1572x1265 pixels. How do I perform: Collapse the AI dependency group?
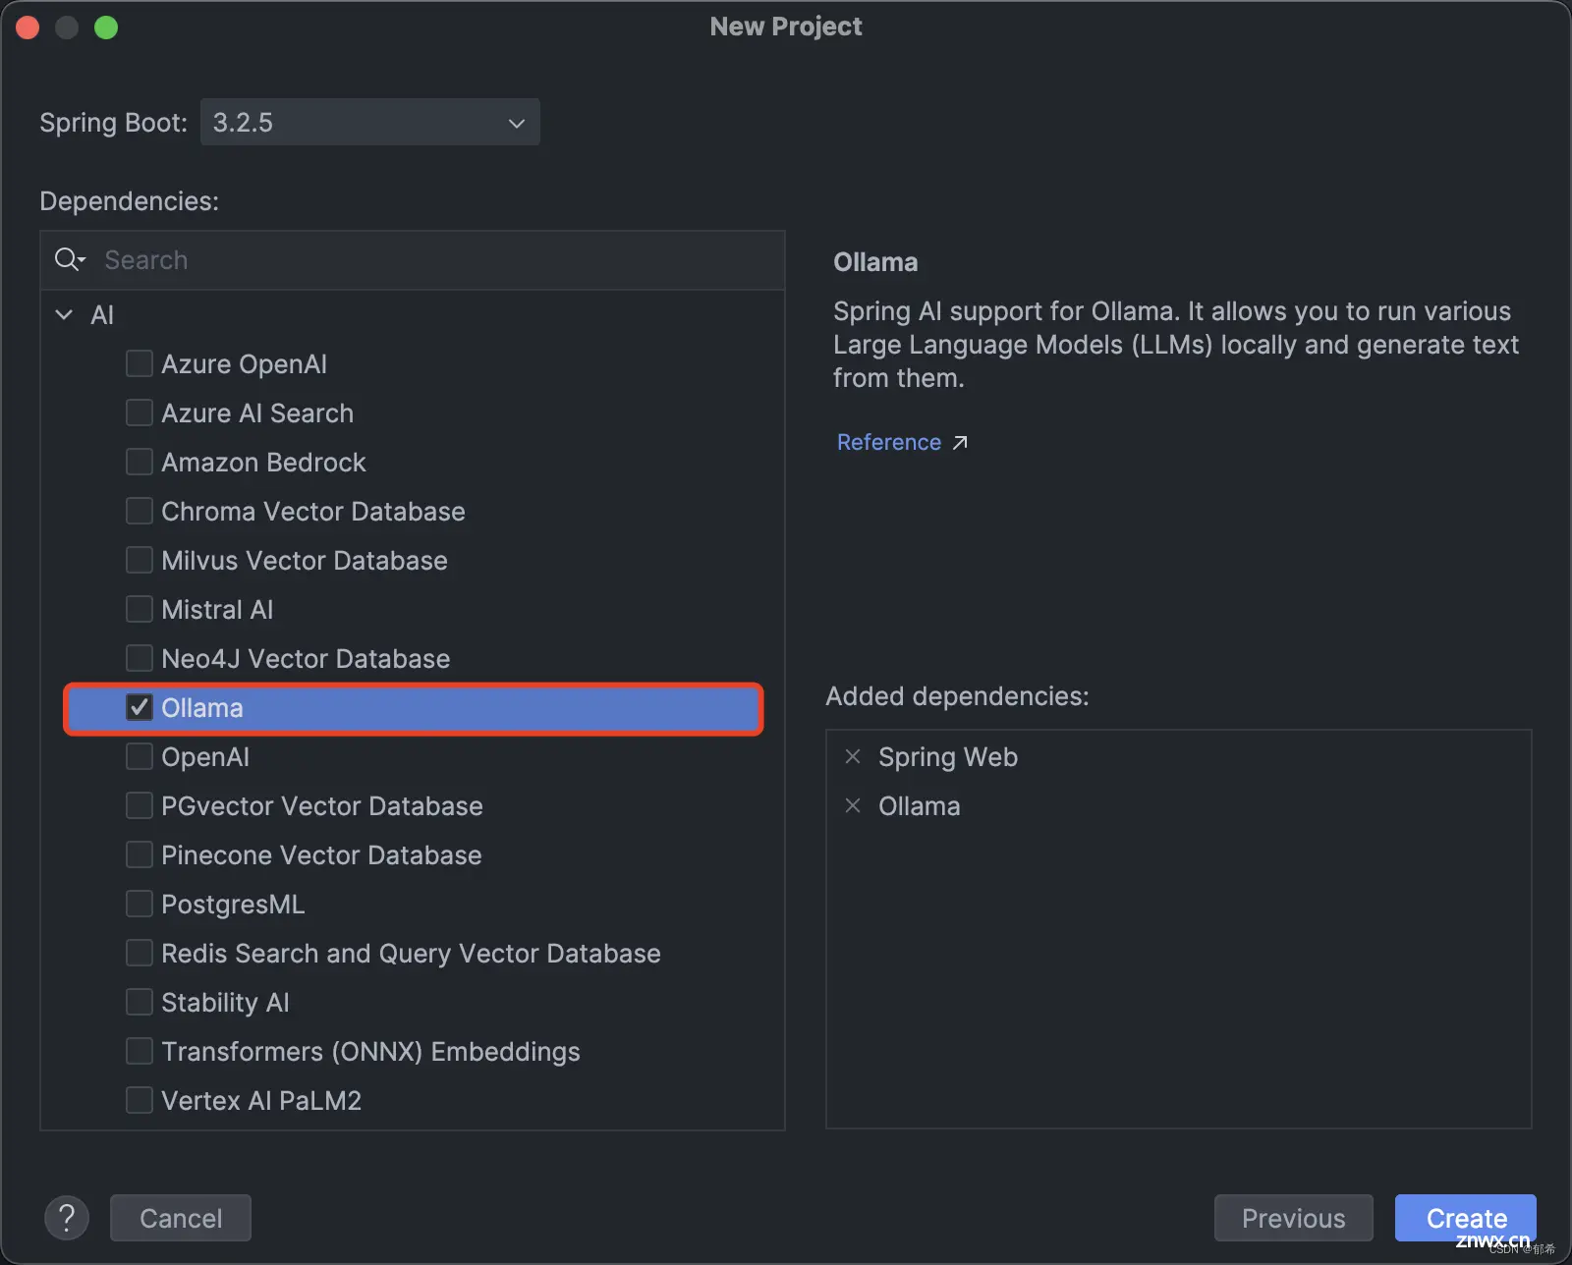[x=64, y=314]
